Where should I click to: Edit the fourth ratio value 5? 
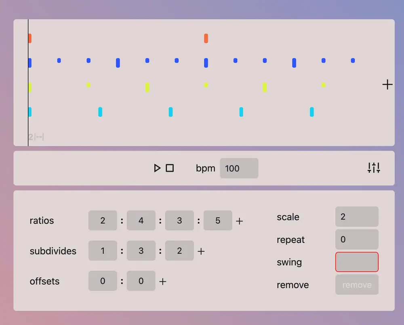tap(218, 220)
